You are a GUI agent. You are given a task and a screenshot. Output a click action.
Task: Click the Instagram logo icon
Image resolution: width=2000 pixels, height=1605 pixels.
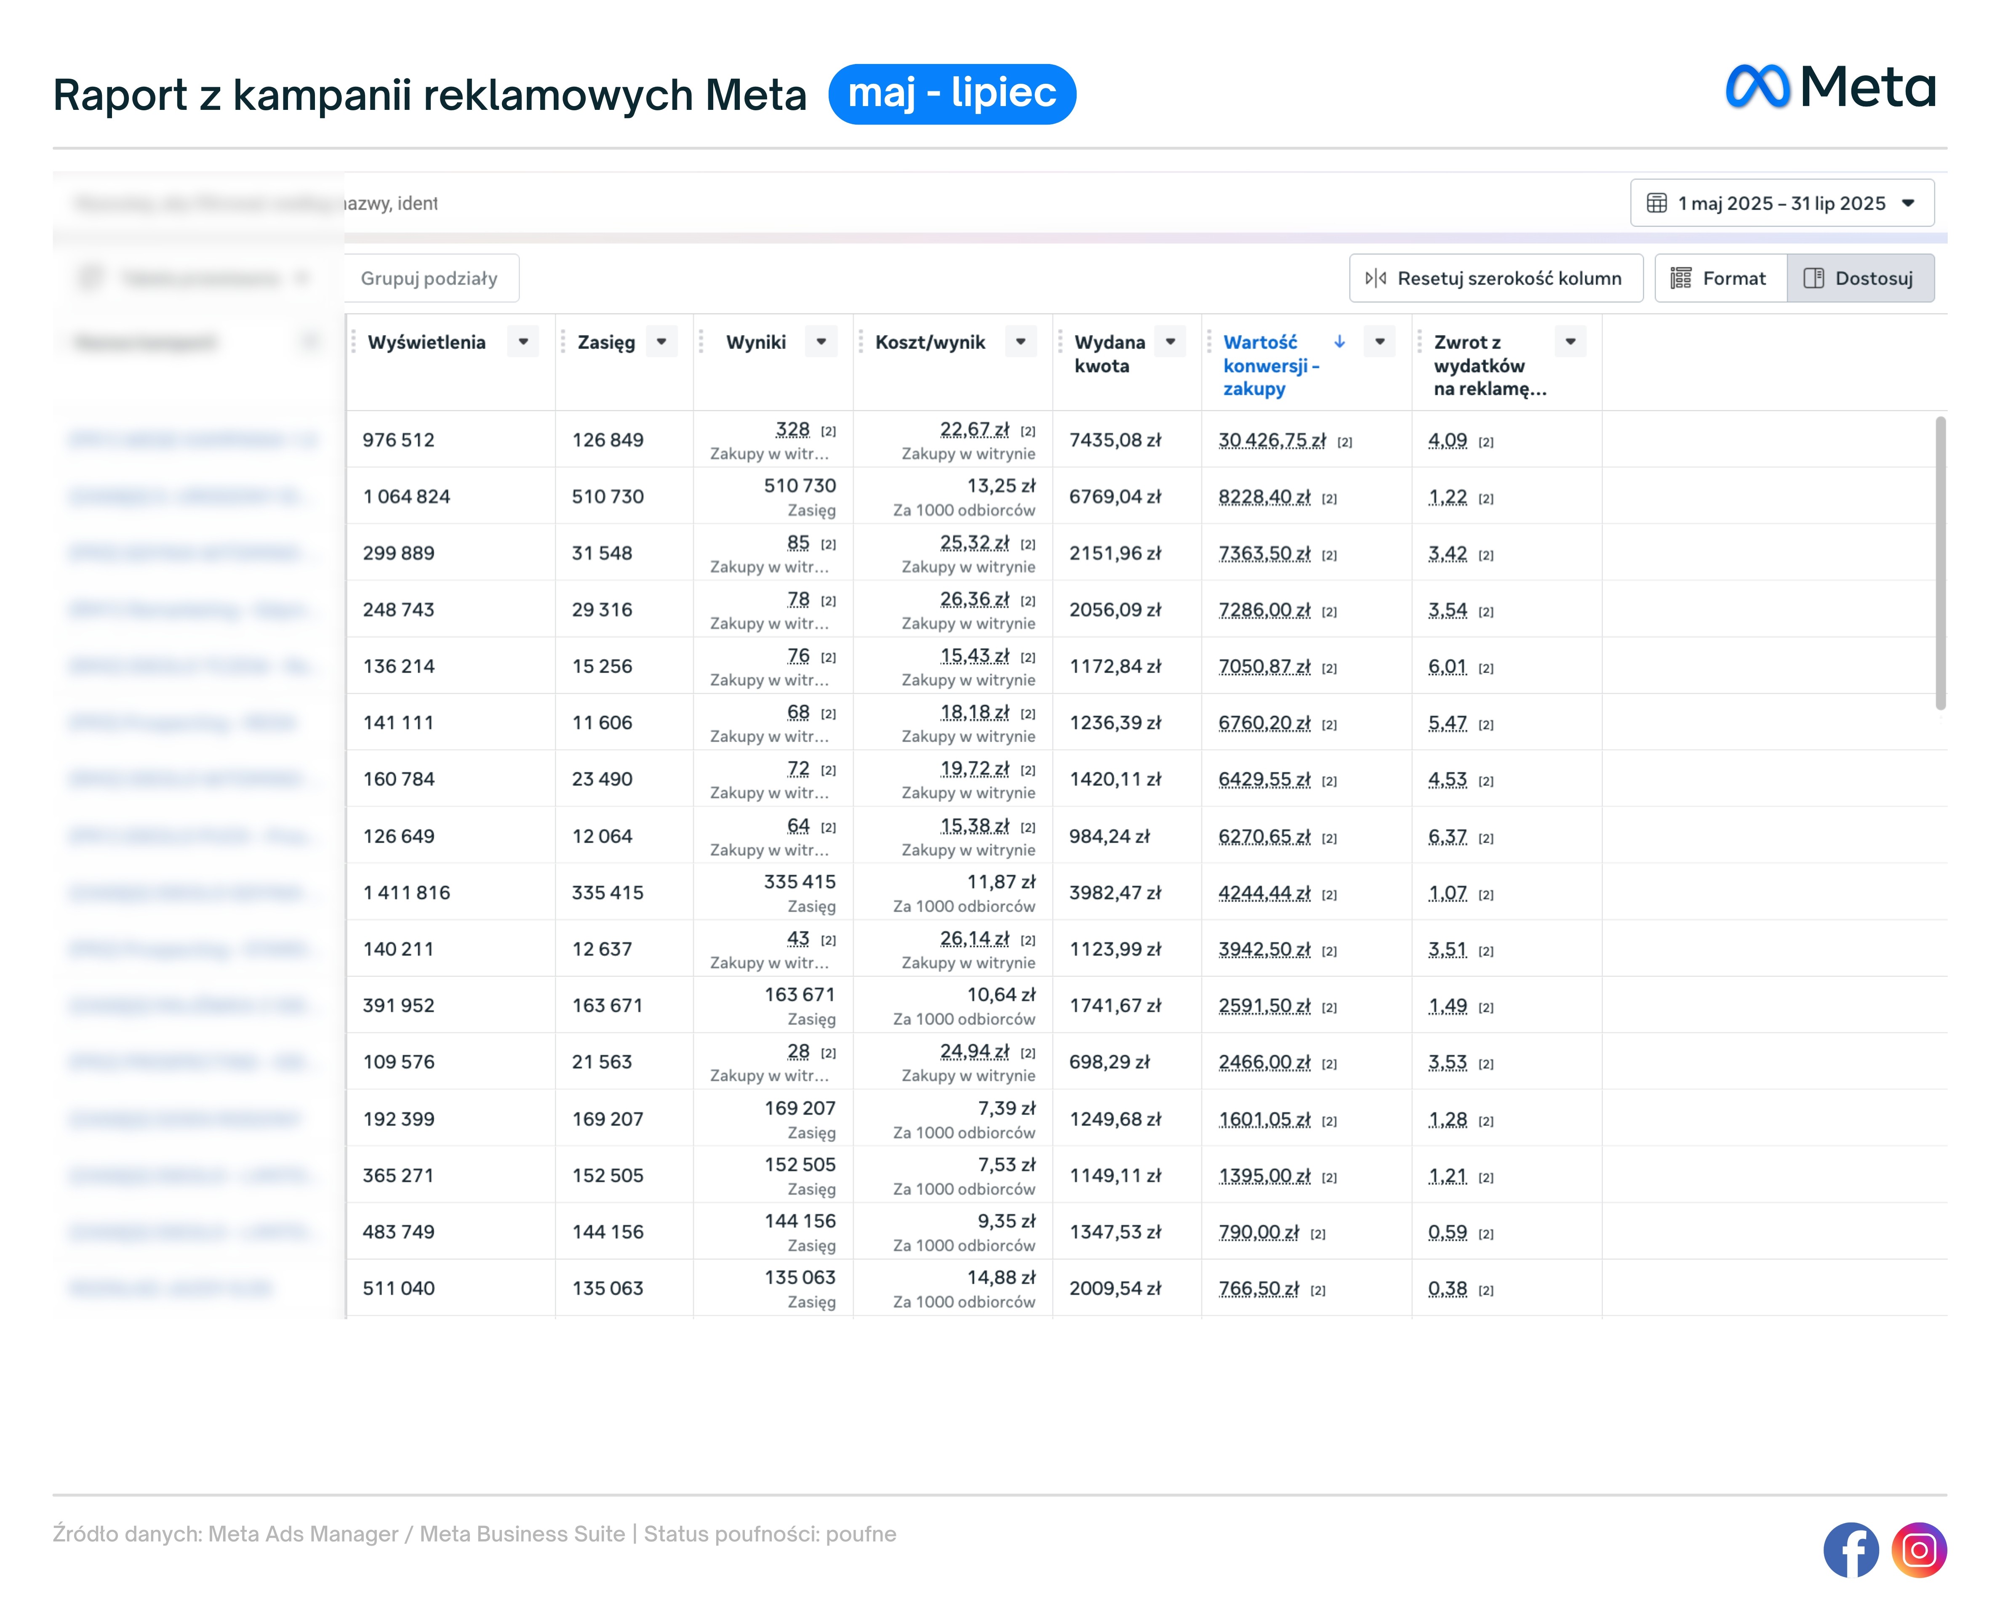1918,1549
